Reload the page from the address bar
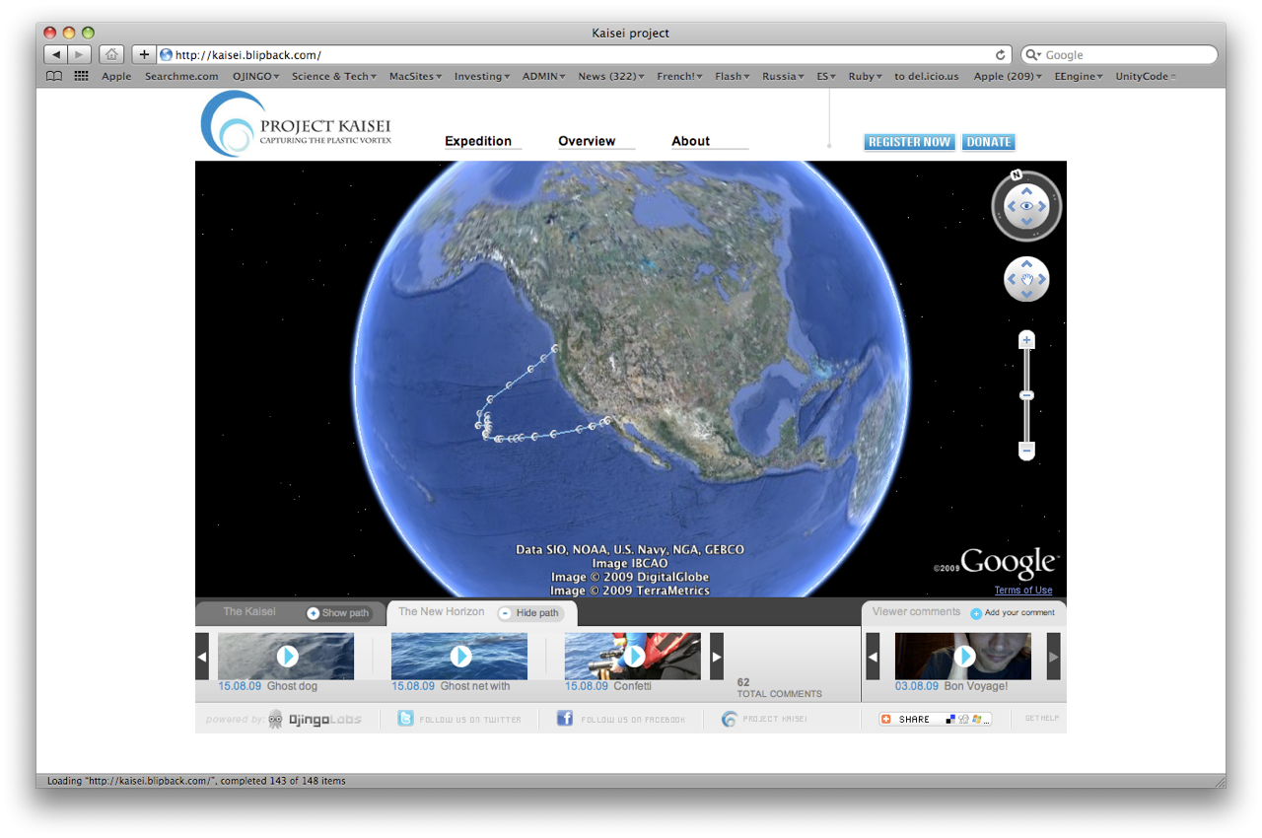Image resolution: width=1262 pixels, height=838 pixels. tap(1001, 55)
